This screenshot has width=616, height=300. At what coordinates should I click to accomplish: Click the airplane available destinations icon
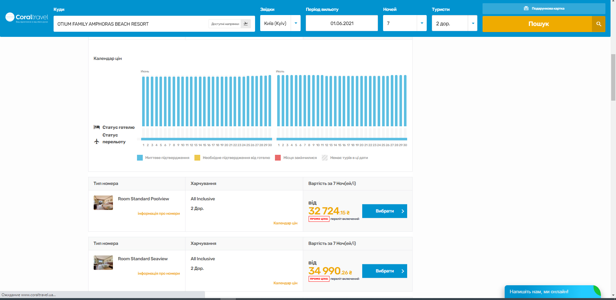pyautogui.click(x=246, y=24)
